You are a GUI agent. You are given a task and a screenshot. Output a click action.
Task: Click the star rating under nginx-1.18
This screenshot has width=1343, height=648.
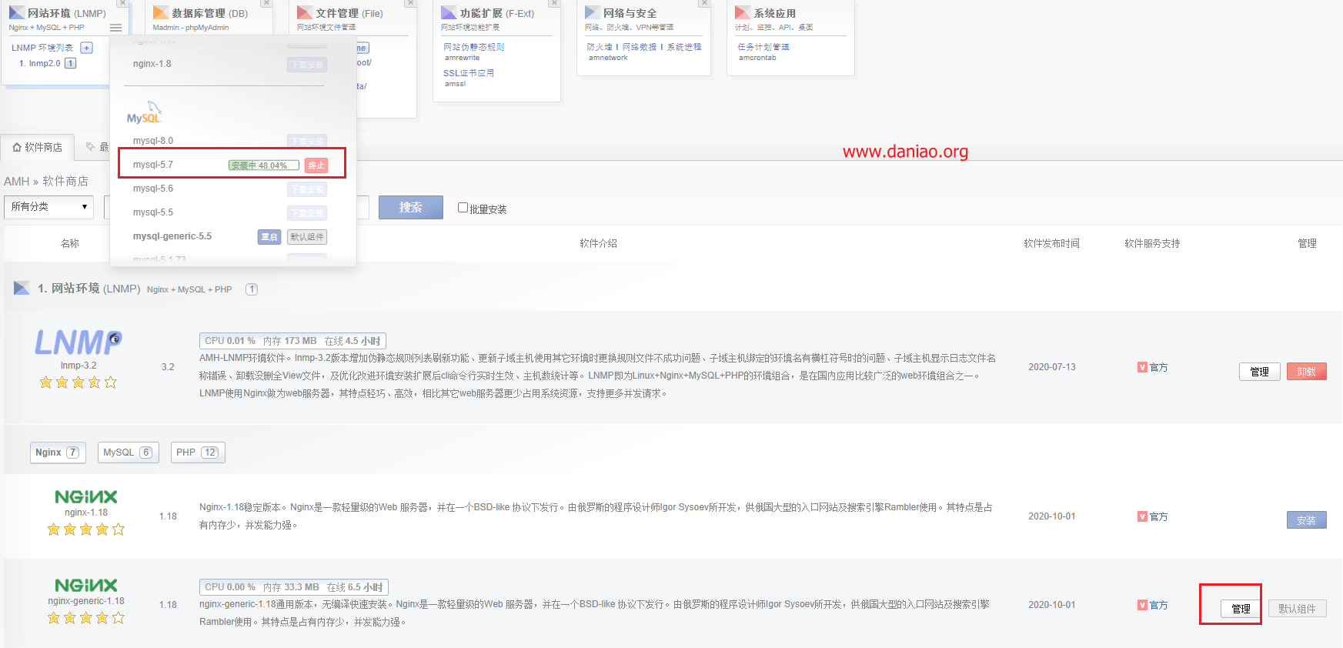[x=86, y=529]
